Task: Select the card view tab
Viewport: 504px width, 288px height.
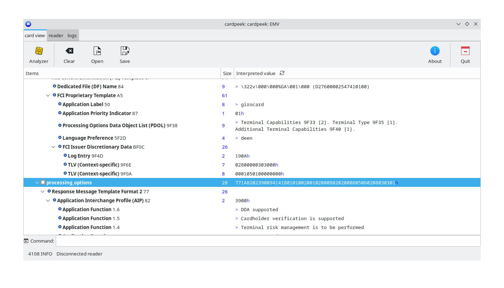Action: pos(35,36)
